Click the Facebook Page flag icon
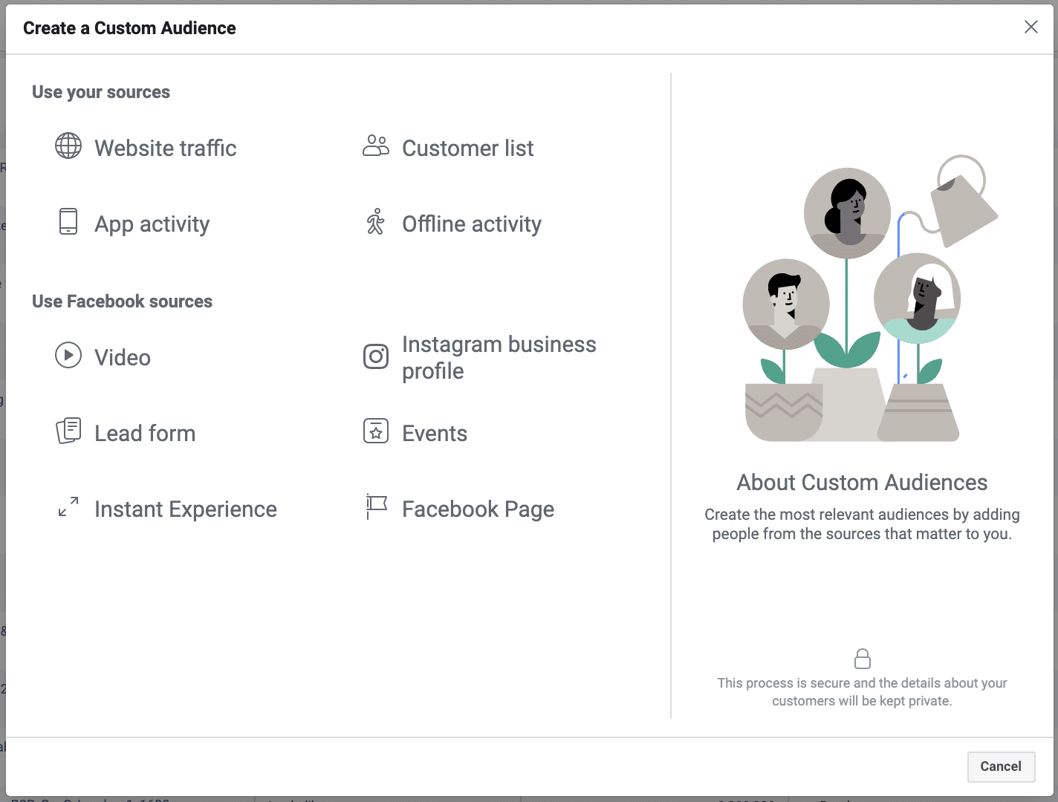This screenshot has width=1058, height=802. point(376,507)
